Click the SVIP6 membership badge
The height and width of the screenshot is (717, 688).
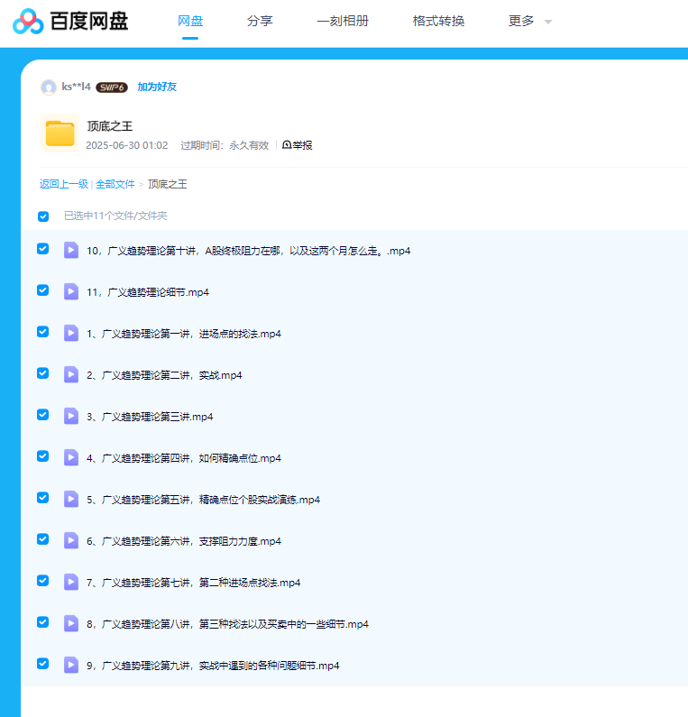tap(112, 87)
